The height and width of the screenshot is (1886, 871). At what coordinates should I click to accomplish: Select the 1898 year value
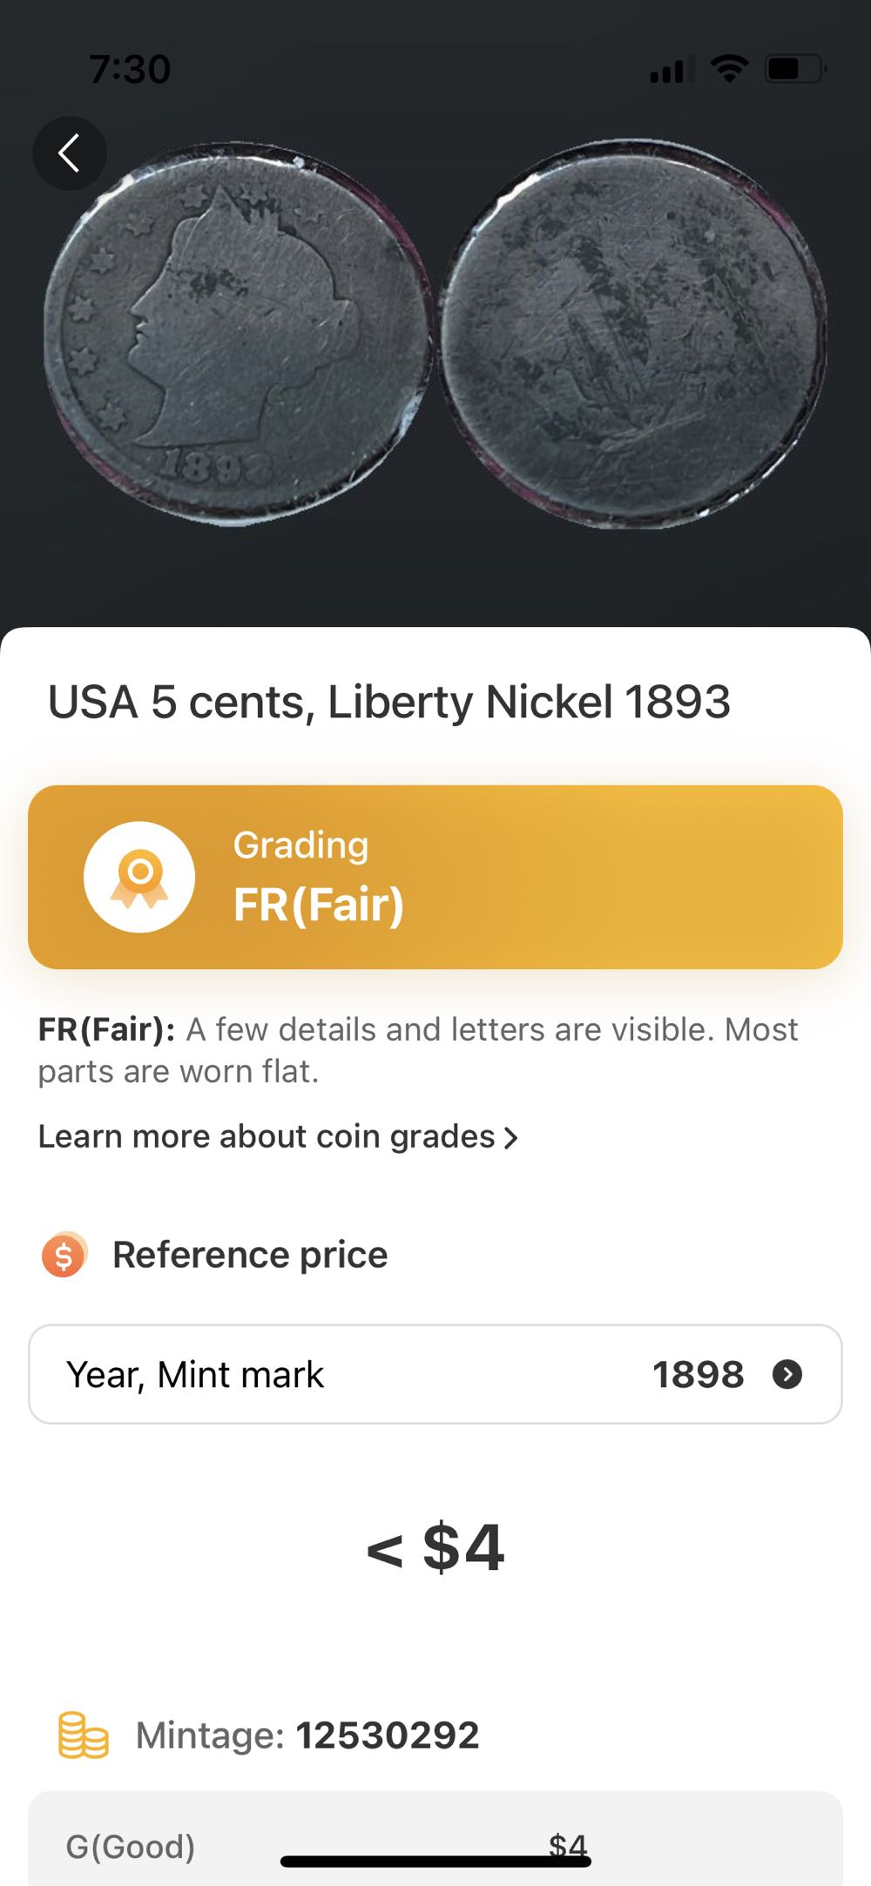pyautogui.click(x=698, y=1374)
